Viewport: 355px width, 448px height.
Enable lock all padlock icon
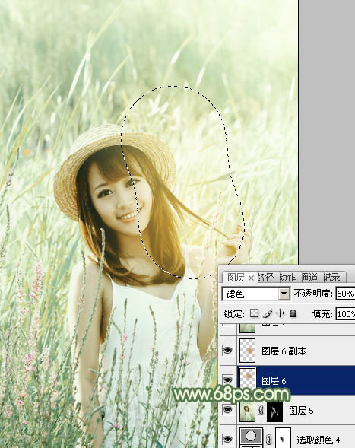(293, 313)
